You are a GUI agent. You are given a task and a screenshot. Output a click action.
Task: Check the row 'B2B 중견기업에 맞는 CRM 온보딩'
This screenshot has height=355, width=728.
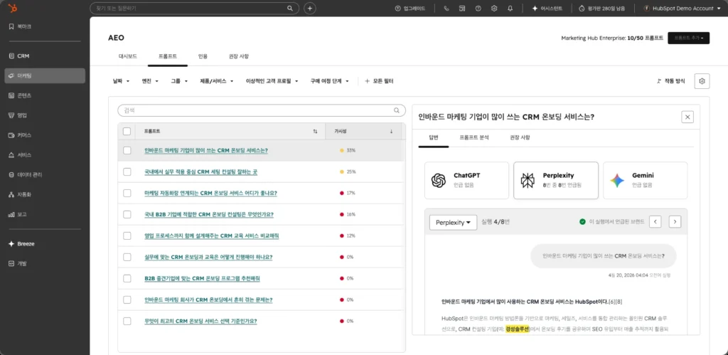point(127,278)
